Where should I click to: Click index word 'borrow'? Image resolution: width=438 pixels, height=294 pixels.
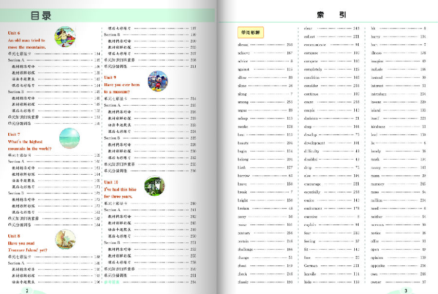pyautogui.click(x=244, y=176)
